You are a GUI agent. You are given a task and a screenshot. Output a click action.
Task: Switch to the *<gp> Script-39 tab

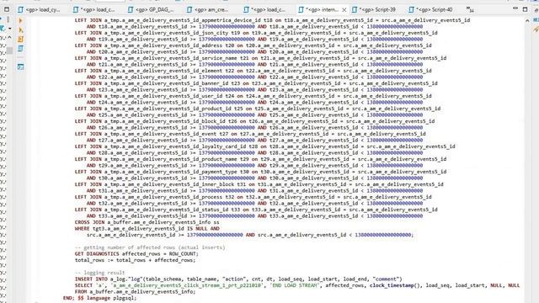click(x=373, y=9)
